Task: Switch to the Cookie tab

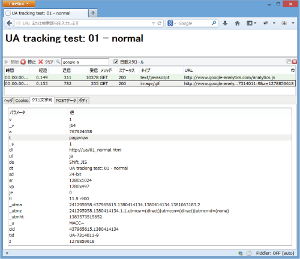Action: click(x=22, y=101)
